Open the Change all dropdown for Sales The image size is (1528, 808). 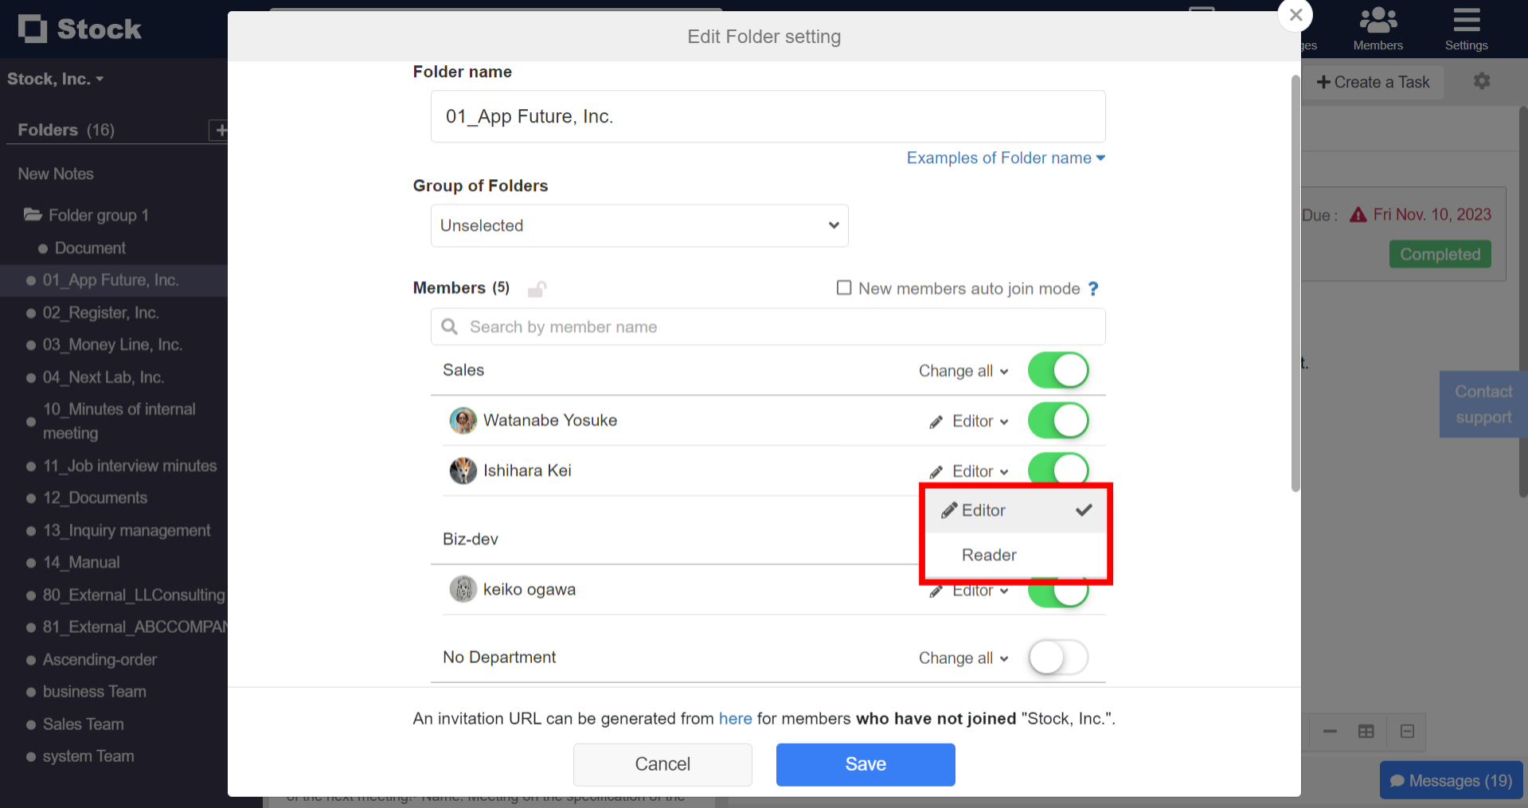click(963, 370)
